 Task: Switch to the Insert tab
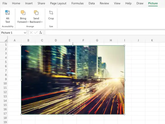[29, 3]
